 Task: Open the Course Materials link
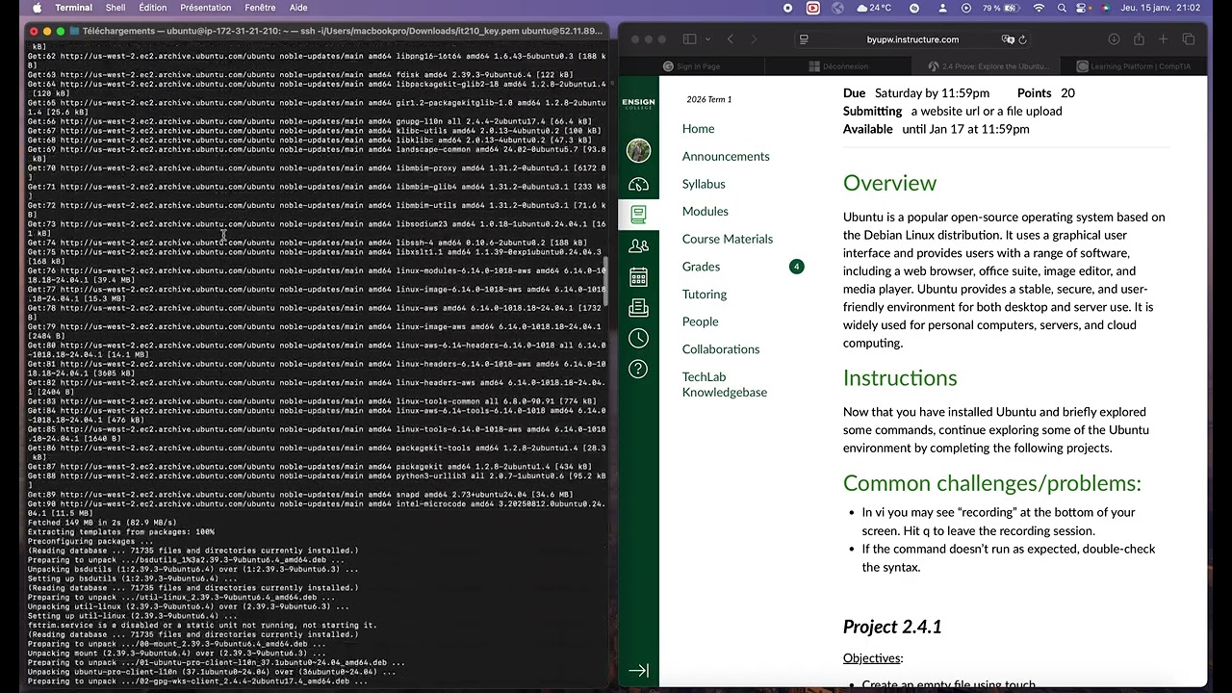[x=728, y=239]
